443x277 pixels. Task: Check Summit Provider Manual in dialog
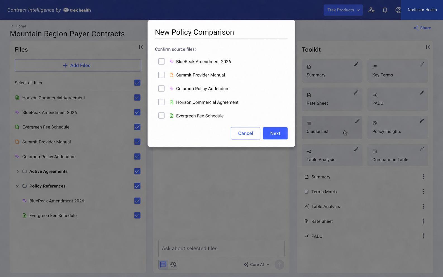(161, 75)
